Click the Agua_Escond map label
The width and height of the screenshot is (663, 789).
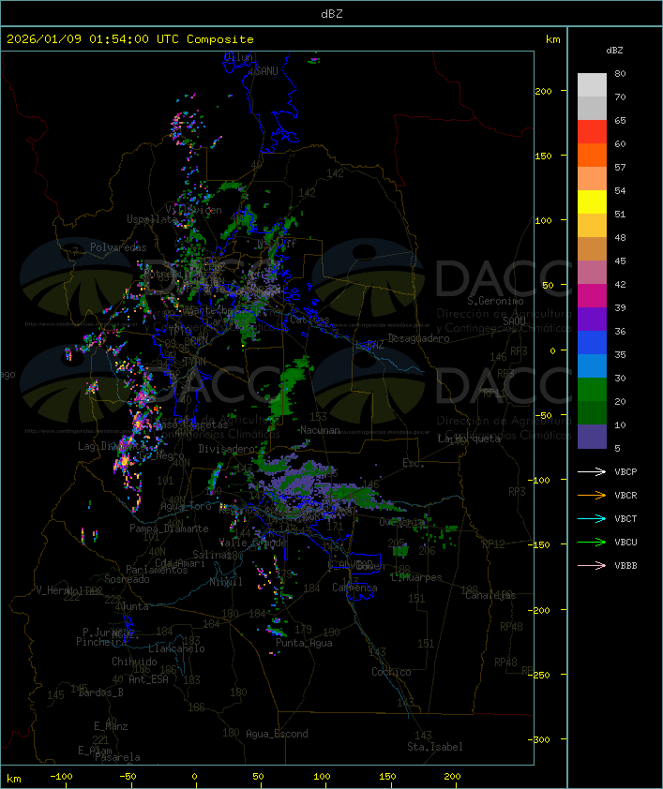click(x=277, y=734)
